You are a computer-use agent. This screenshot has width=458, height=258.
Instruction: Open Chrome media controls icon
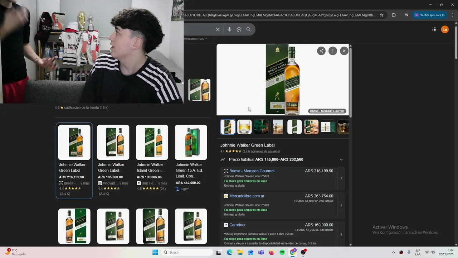coord(406,15)
